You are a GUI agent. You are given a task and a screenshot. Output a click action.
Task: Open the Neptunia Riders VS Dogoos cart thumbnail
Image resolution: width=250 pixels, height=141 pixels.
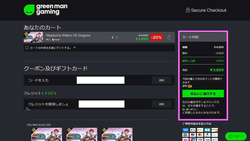pyautogui.click(x=33, y=37)
